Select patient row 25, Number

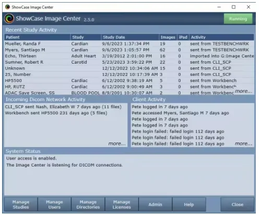(129, 75)
